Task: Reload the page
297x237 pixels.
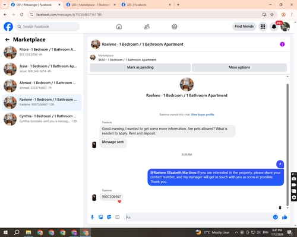Action: tap(22, 15)
